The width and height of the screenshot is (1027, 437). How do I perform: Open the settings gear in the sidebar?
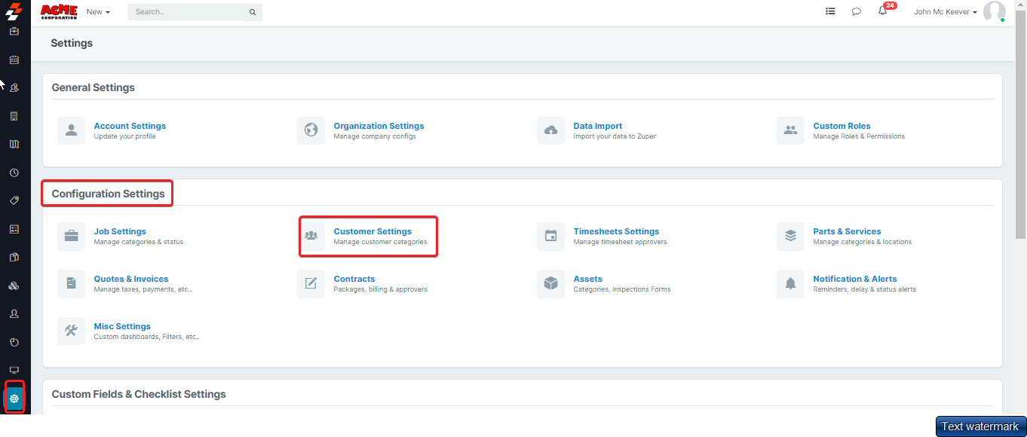click(14, 398)
